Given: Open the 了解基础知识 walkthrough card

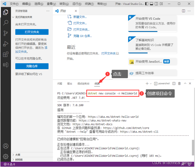Looking at the screenshot, I should tap(152, 45).
